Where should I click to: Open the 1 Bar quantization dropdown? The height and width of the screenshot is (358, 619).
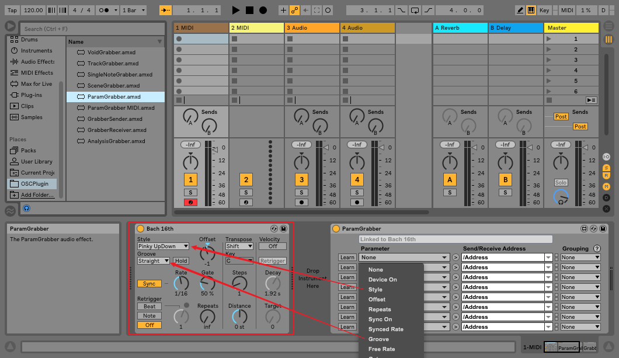134,11
